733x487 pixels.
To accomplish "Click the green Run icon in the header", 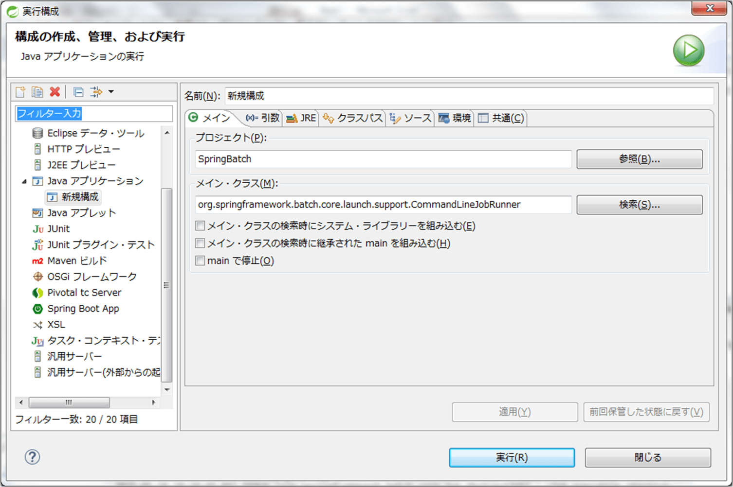I will (x=689, y=50).
